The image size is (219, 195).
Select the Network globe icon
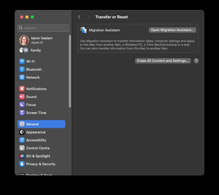tap(22, 77)
